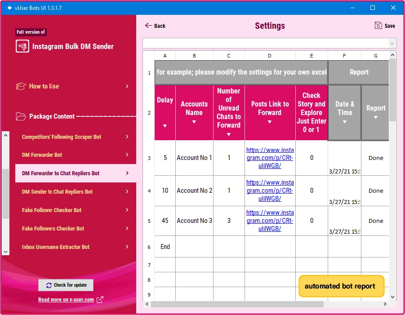The image size is (405, 315).
Task: Close the vUser Bots UI window
Action: (393, 8)
